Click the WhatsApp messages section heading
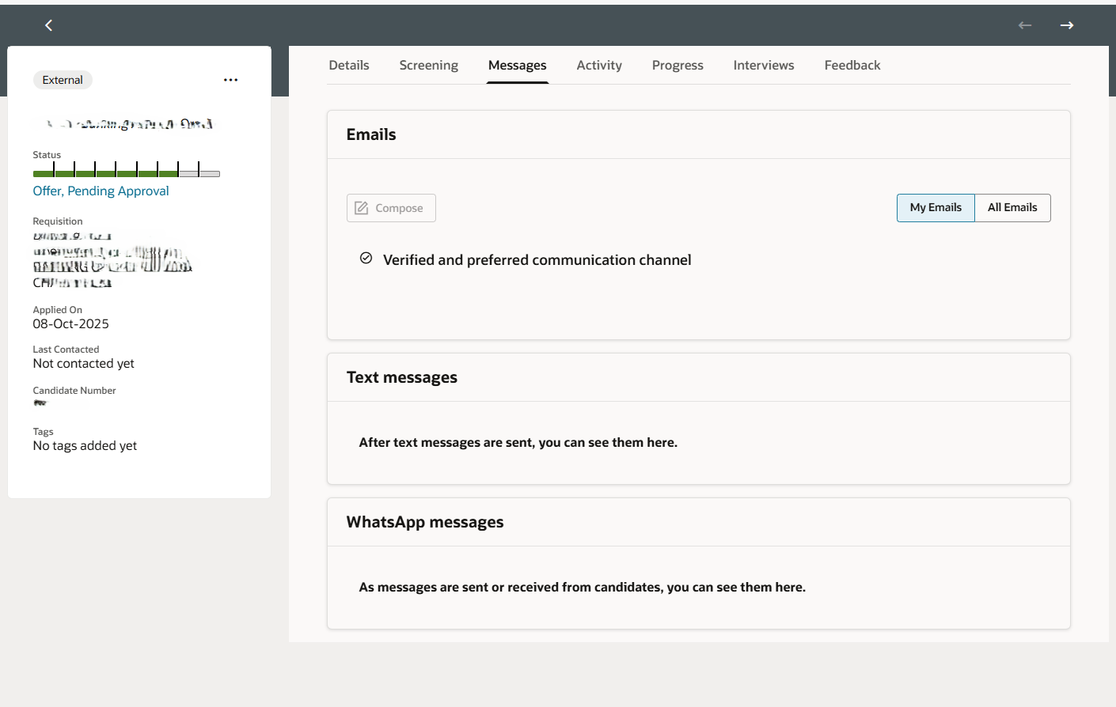 point(425,522)
